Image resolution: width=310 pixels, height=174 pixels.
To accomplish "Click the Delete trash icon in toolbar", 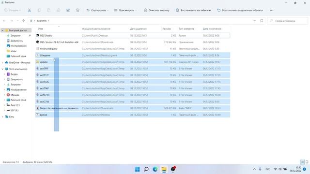I will point(77,10).
